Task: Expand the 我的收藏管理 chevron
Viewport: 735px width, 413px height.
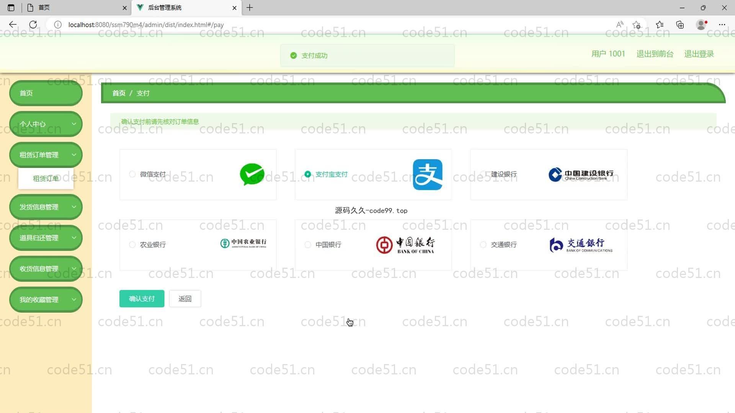Action: point(74,300)
